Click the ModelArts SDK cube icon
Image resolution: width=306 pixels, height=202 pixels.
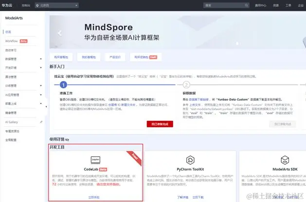point(285,160)
